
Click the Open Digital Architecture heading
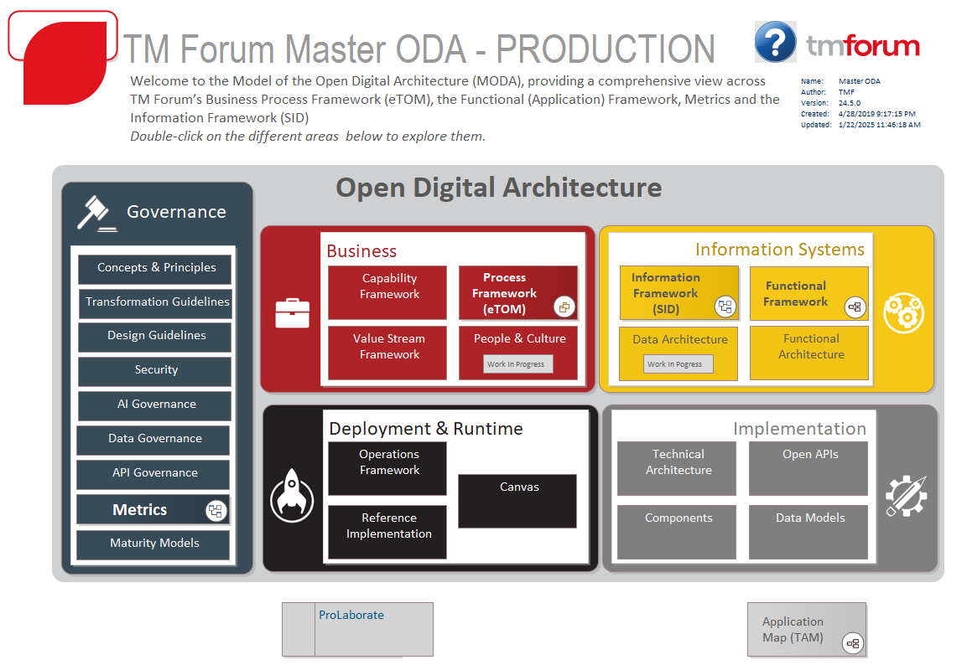pyautogui.click(x=498, y=188)
